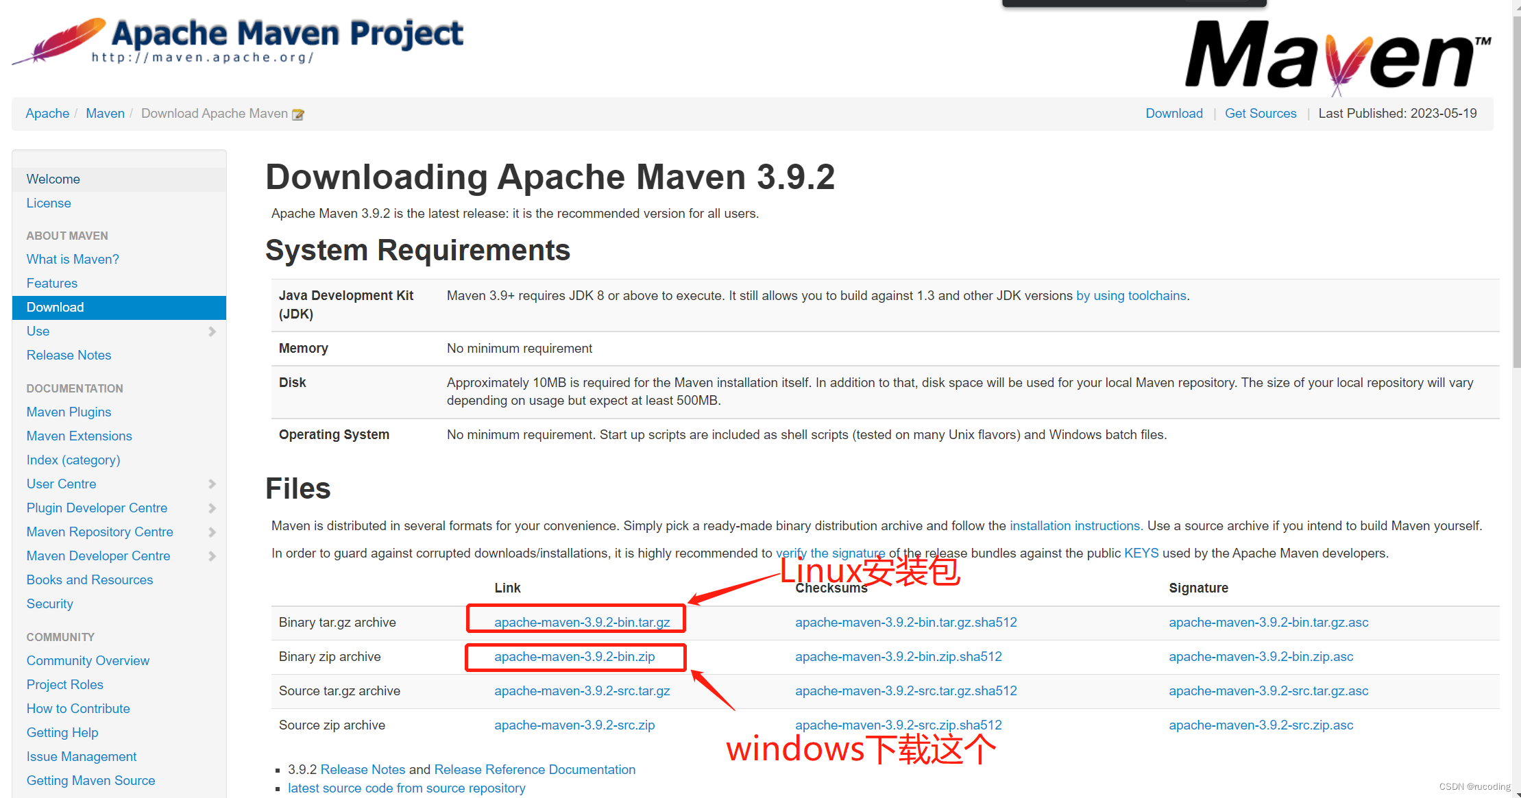
Task: Open Release Notes in sidebar
Action: 69,356
